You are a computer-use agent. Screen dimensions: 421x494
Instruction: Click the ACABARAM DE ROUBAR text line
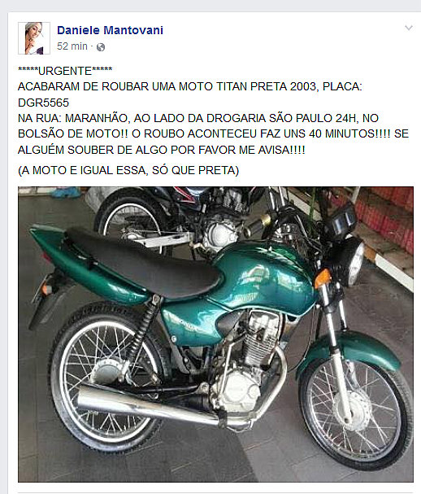tap(190, 86)
